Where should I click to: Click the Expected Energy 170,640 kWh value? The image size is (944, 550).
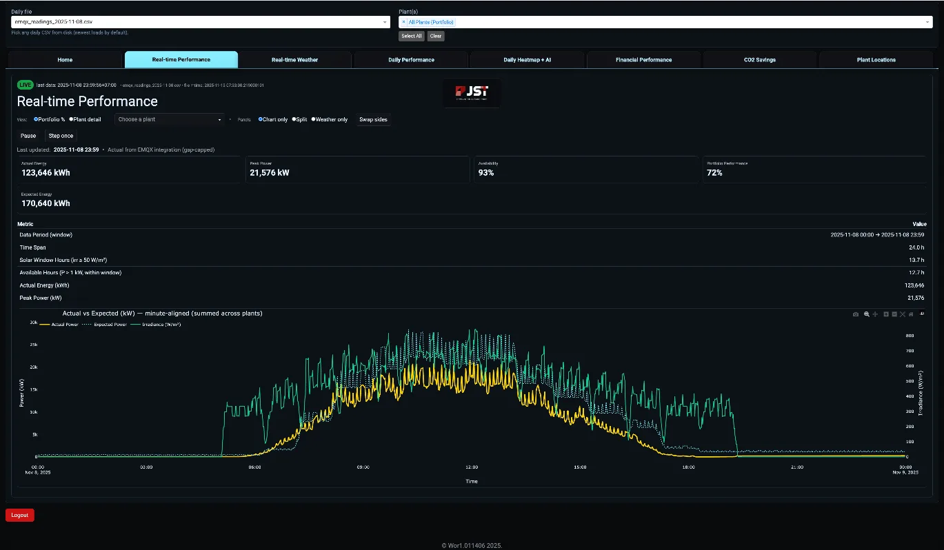pos(46,203)
